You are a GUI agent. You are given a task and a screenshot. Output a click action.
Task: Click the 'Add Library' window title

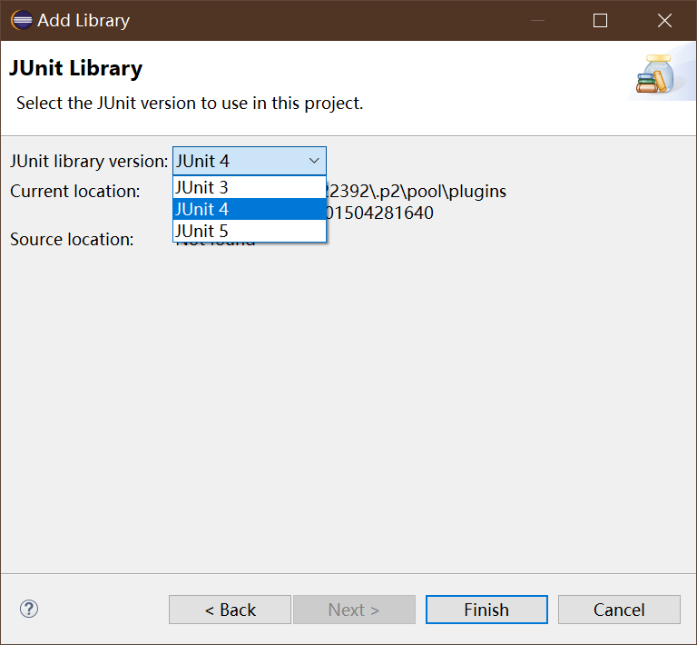[x=83, y=21]
